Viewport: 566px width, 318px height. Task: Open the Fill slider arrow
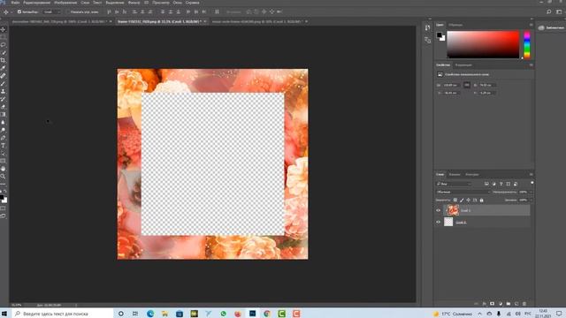click(x=531, y=201)
